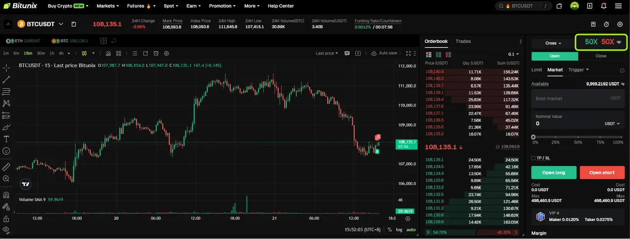Switch to the Close position tab

coord(601,56)
